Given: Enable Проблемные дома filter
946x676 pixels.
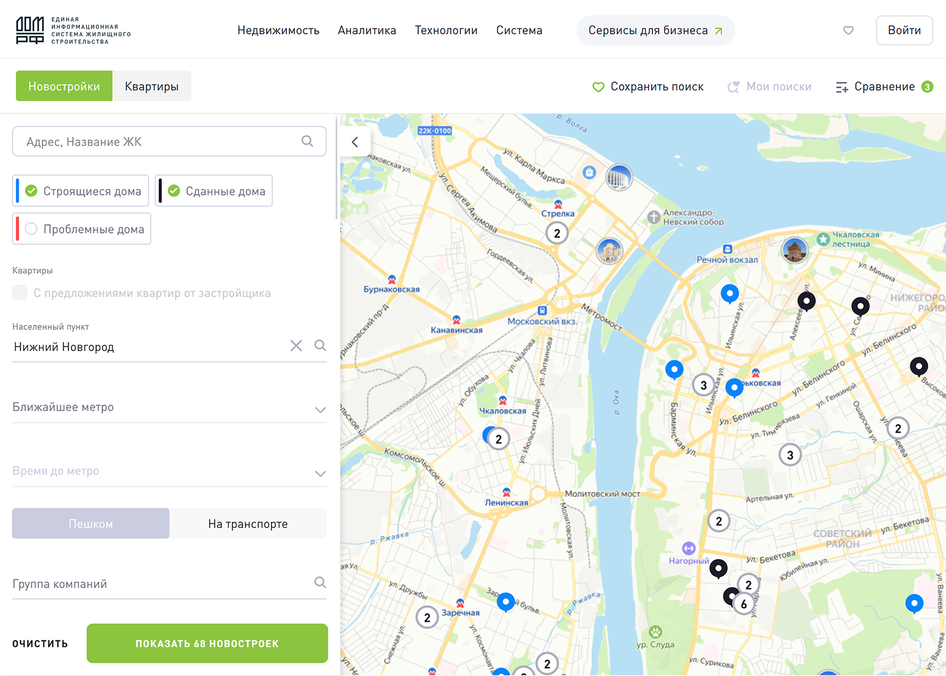Looking at the screenshot, I should coord(32,229).
